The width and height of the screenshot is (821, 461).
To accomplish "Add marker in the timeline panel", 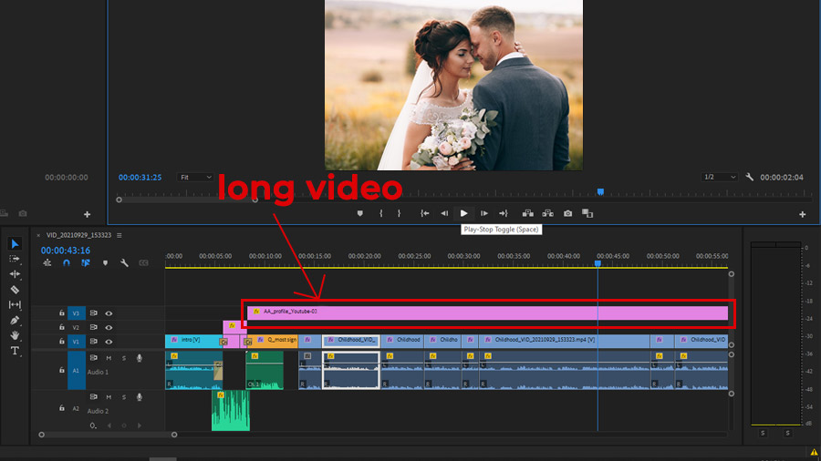I will [105, 263].
